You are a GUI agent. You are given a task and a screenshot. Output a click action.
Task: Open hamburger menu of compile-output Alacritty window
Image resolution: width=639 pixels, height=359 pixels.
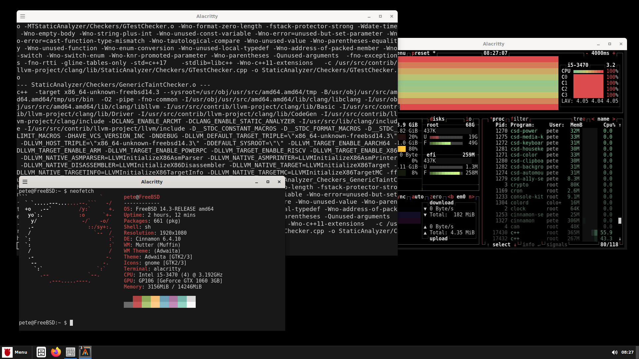click(23, 16)
